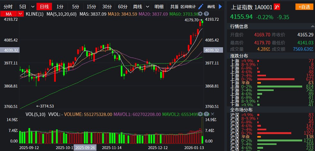Open VOL indicator settings gear icon
The image size is (315, 151).
point(200,114)
